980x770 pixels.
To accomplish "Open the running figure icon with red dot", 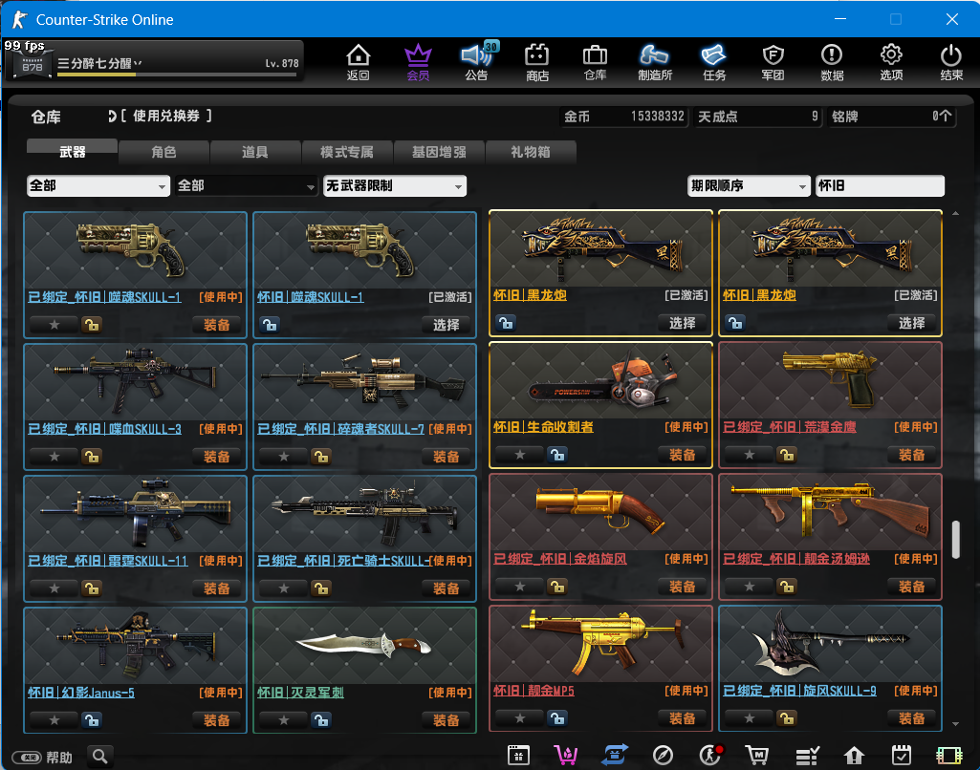I will point(710,756).
